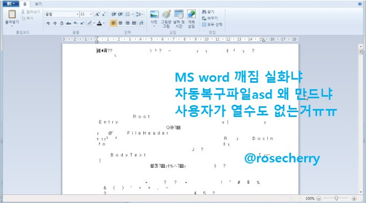Insert a picture with the 사진 icon
Image resolution: width=366 pixels, height=203 pixels.
point(154,14)
